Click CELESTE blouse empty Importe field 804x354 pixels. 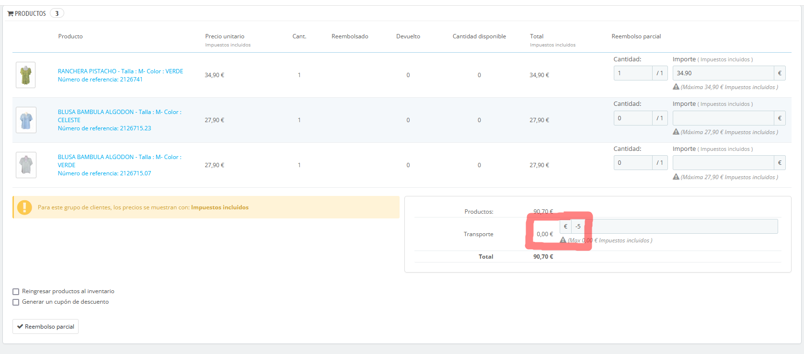(x=723, y=118)
